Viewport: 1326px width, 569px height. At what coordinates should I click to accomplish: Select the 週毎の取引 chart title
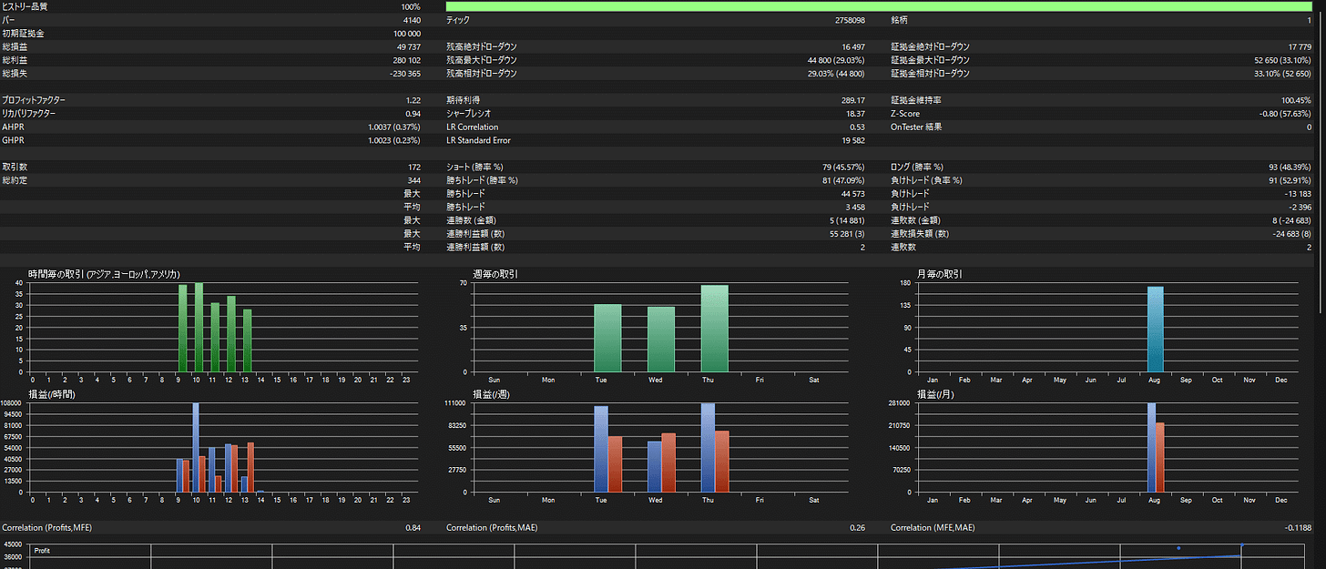[x=495, y=274]
